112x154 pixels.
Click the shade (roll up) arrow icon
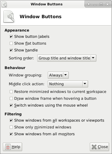[x=89, y=4]
